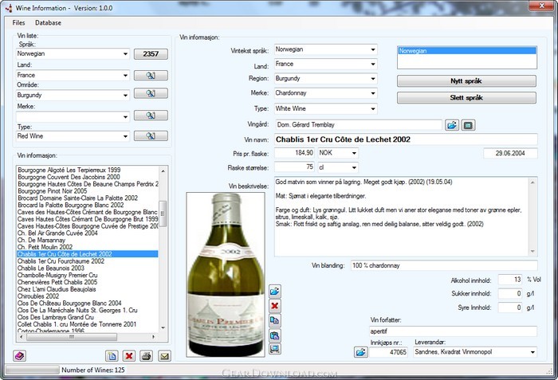The width and height of the screenshot is (558, 380).
Task: Click the 2357 count button
Action: (151, 54)
